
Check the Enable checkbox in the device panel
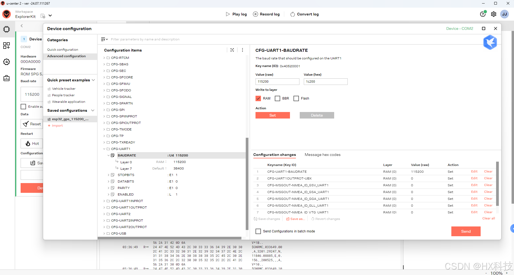24,107
